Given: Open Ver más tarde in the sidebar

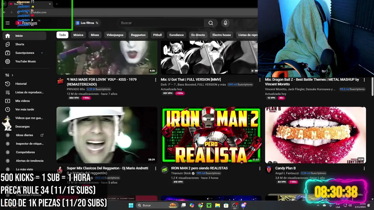Looking at the screenshot, I should click(25, 109).
